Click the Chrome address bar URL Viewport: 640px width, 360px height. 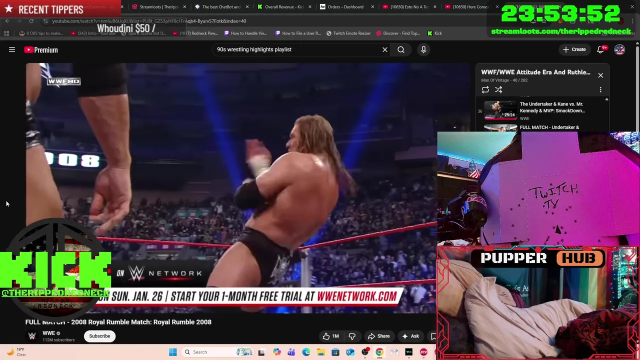coord(149,21)
